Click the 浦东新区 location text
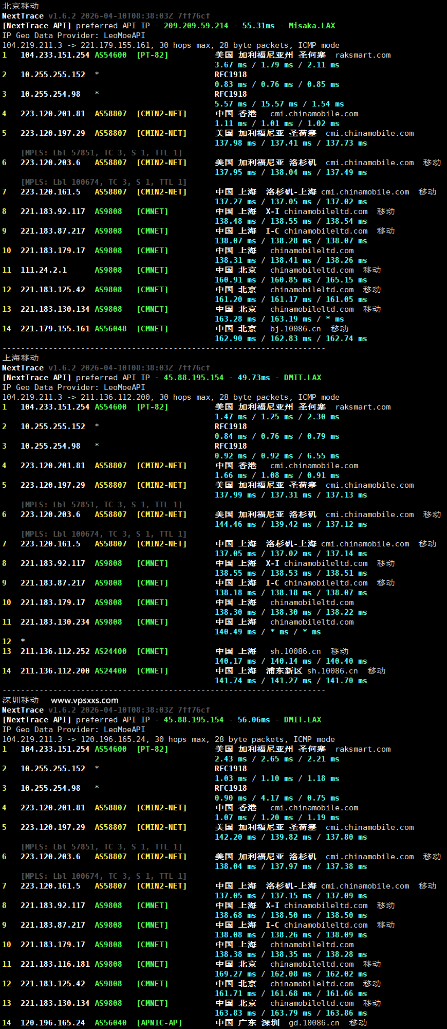 pyautogui.click(x=284, y=671)
